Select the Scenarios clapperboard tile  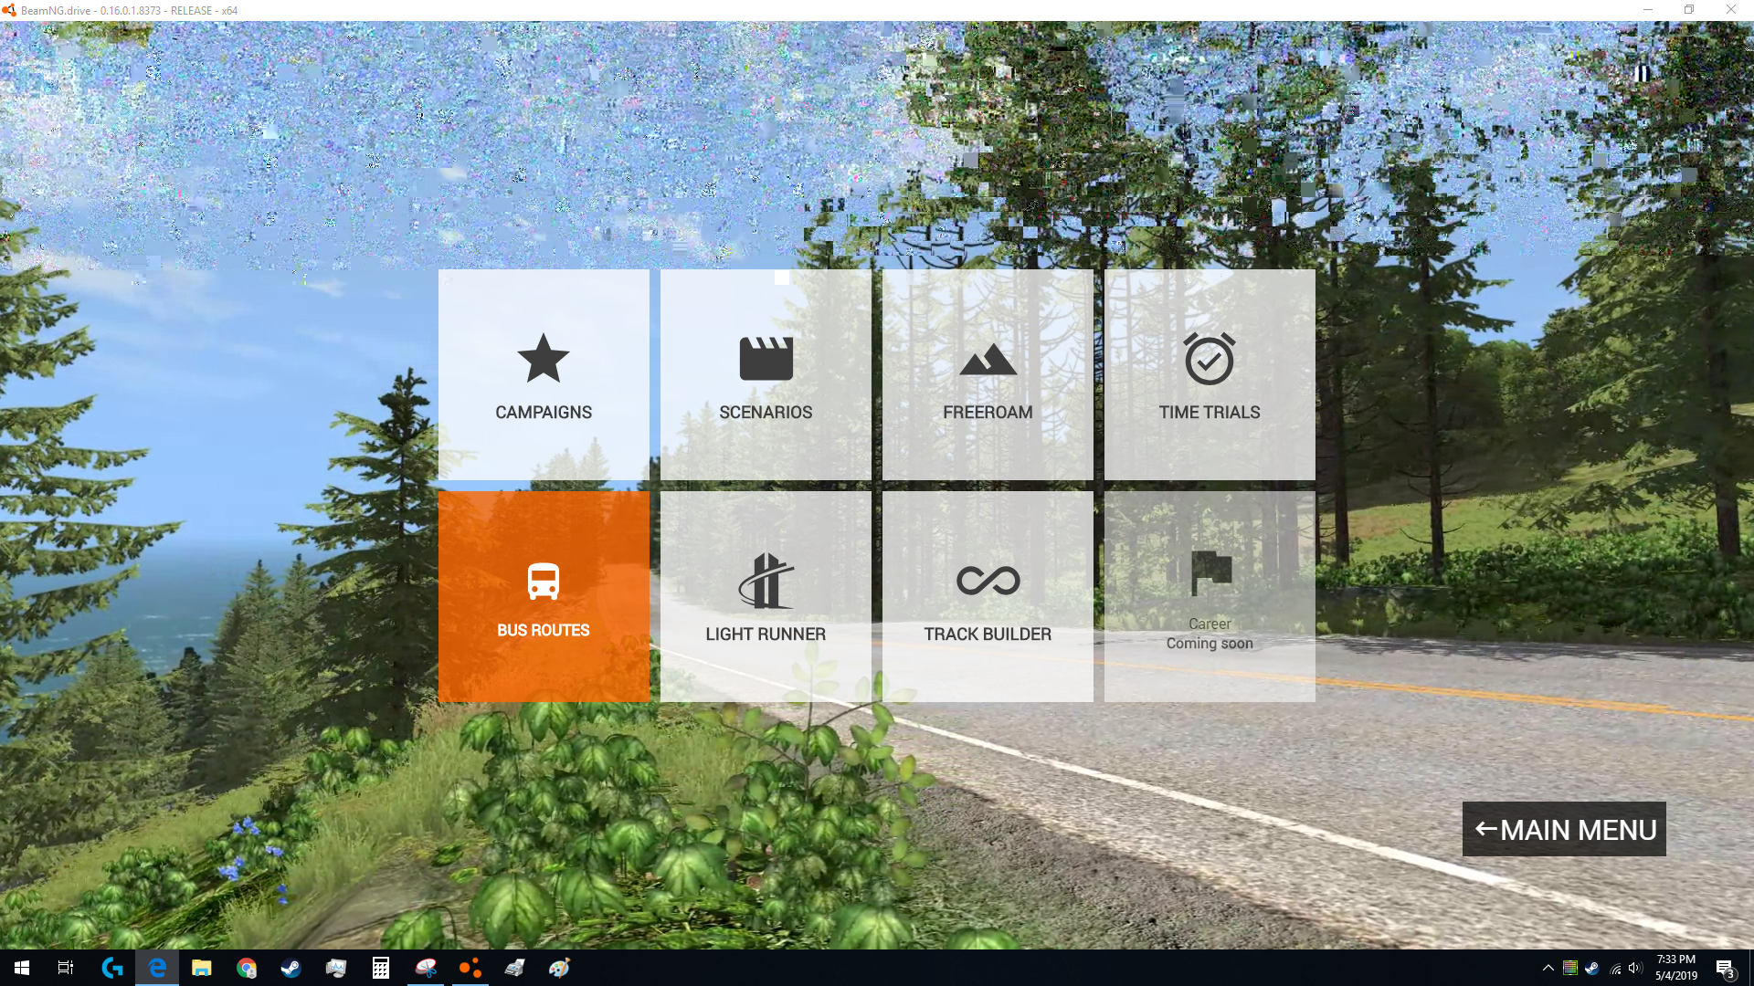[x=766, y=374]
